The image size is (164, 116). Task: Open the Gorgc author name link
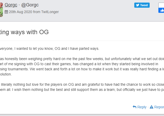pyautogui.click(x=11, y=5)
